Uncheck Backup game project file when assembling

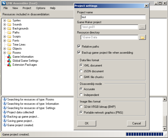tap(79, 53)
